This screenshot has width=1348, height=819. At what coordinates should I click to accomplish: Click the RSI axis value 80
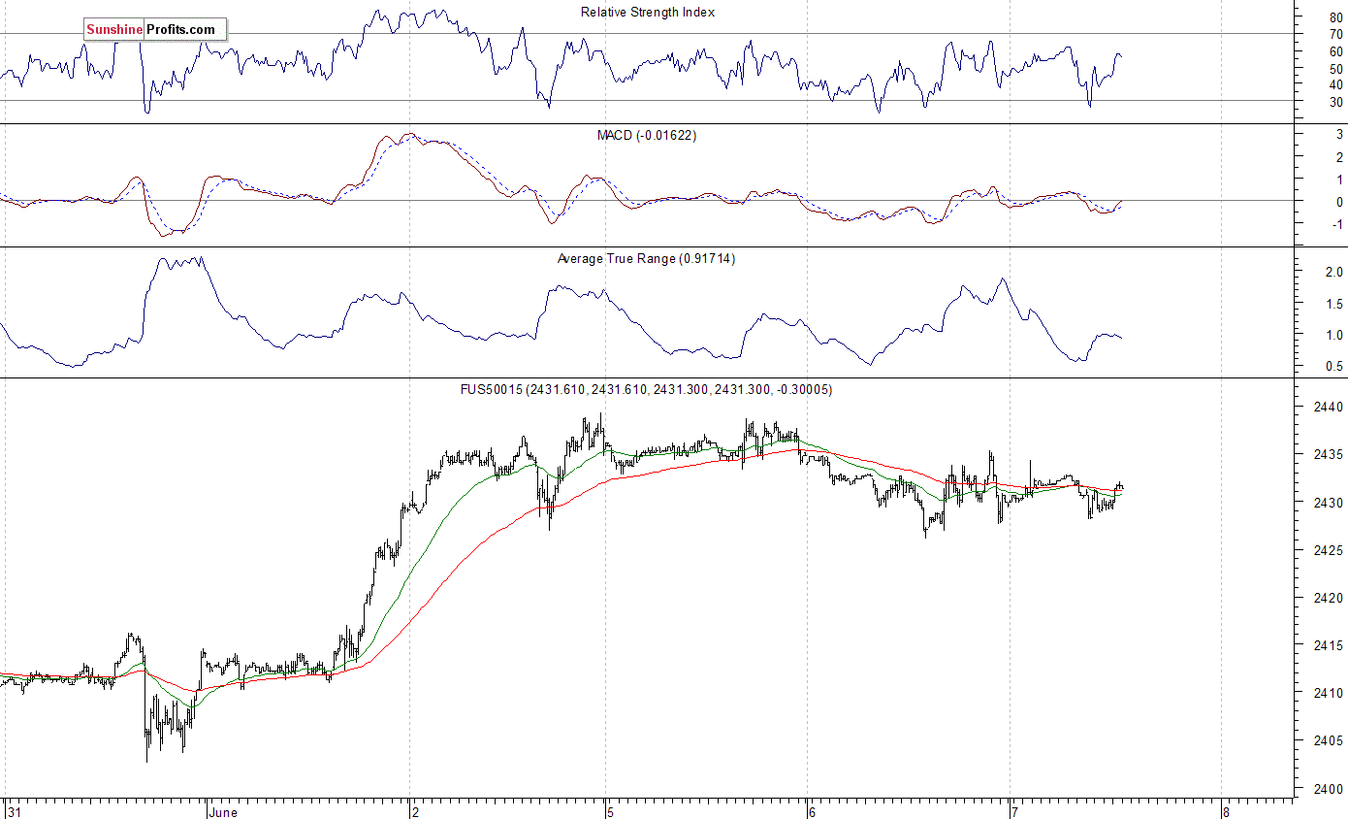pyautogui.click(x=1335, y=17)
